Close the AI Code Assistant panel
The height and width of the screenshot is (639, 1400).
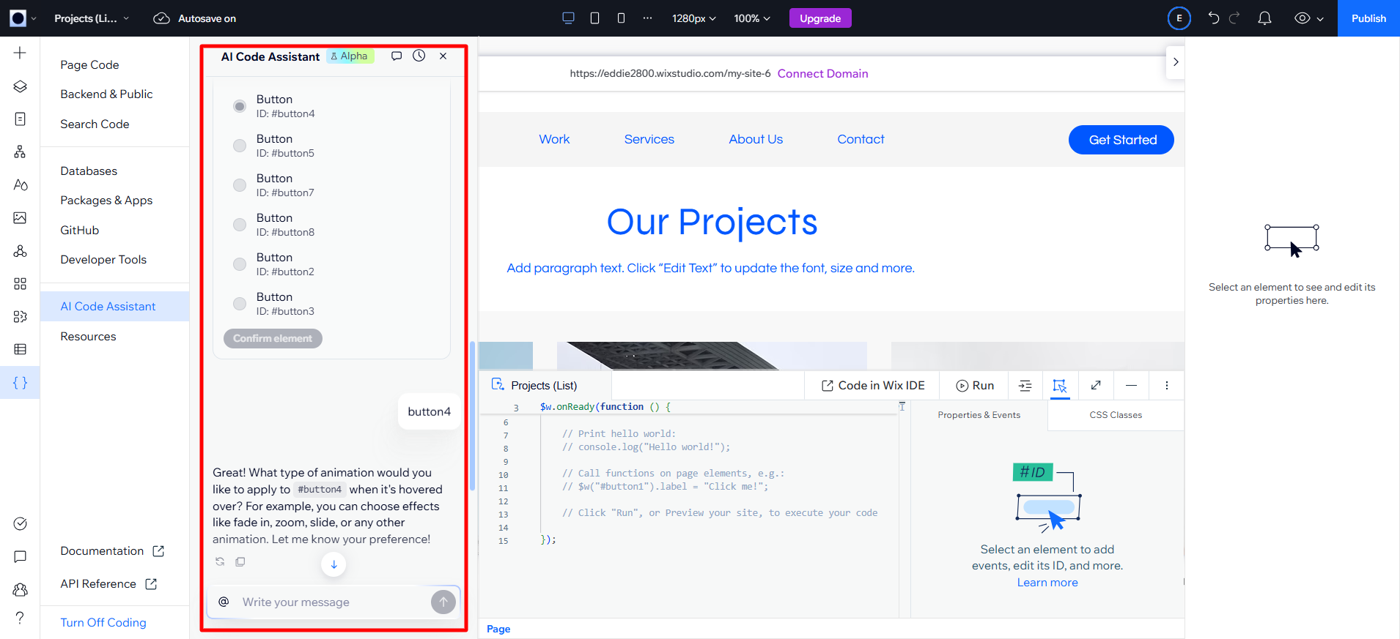pyautogui.click(x=443, y=56)
